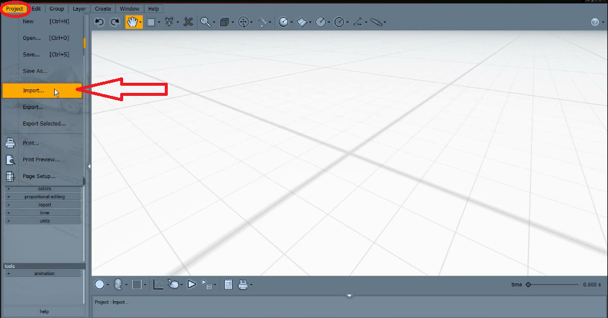Expand the units panel section

[x=43, y=221]
